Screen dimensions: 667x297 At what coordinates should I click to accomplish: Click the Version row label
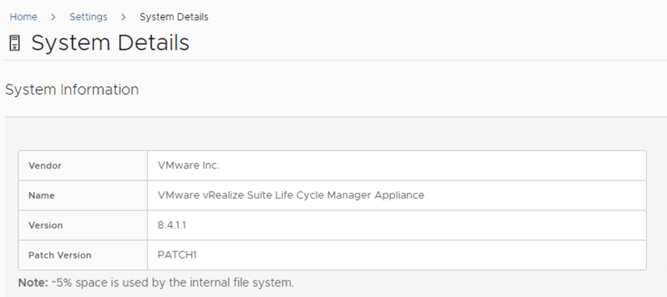point(46,225)
